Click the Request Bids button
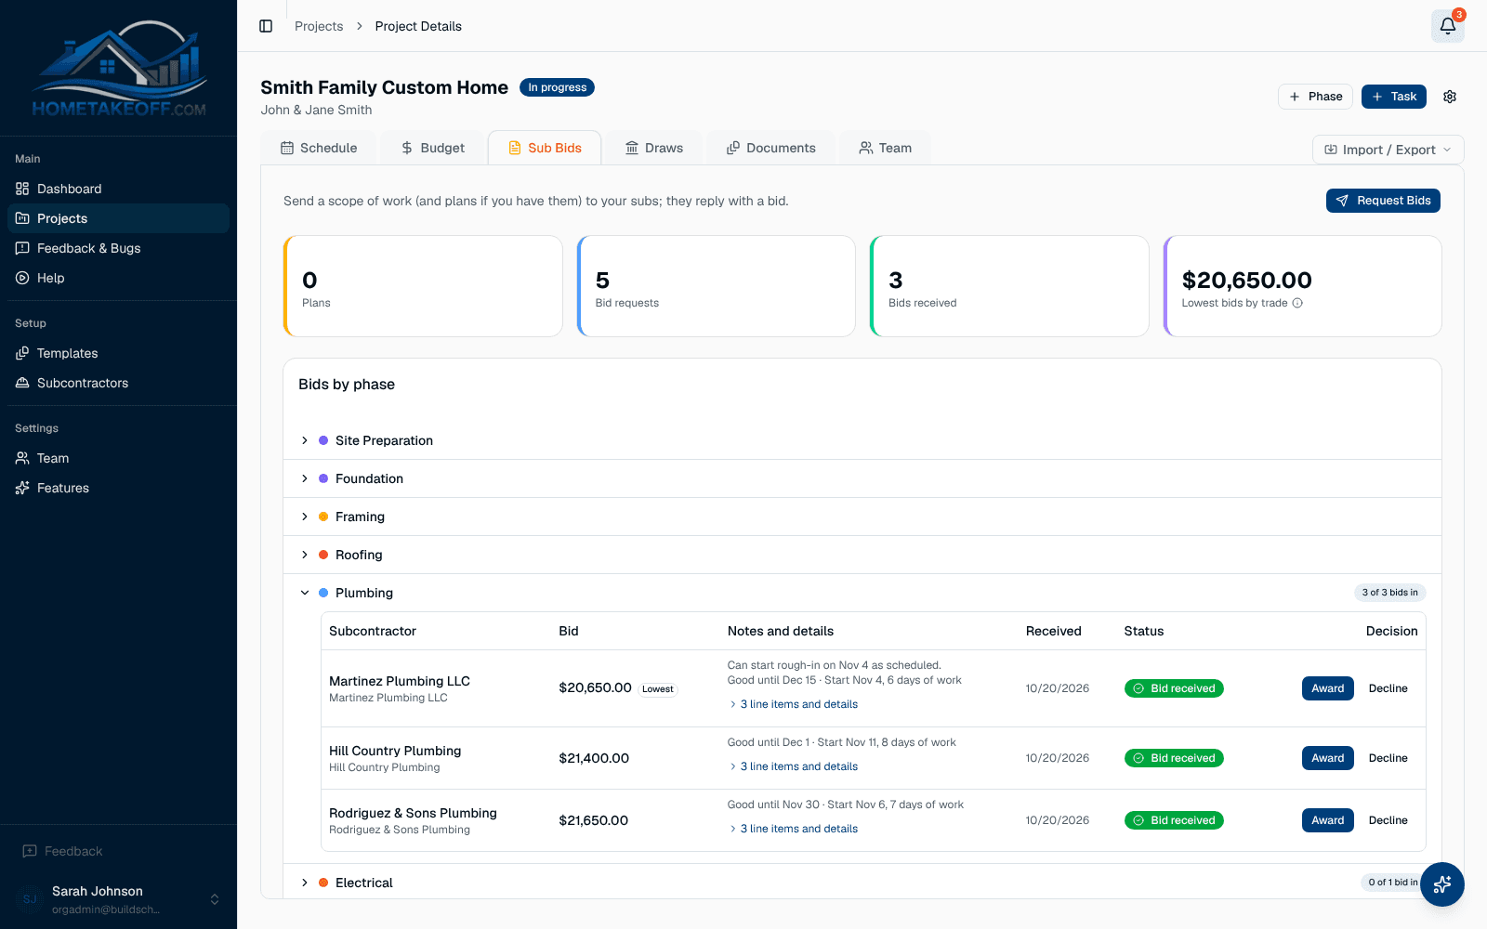This screenshot has height=929, width=1487. tap(1383, 201)
